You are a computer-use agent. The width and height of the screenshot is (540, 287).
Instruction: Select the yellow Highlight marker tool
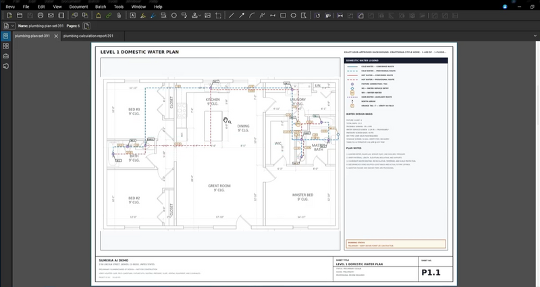pos(142,15)
